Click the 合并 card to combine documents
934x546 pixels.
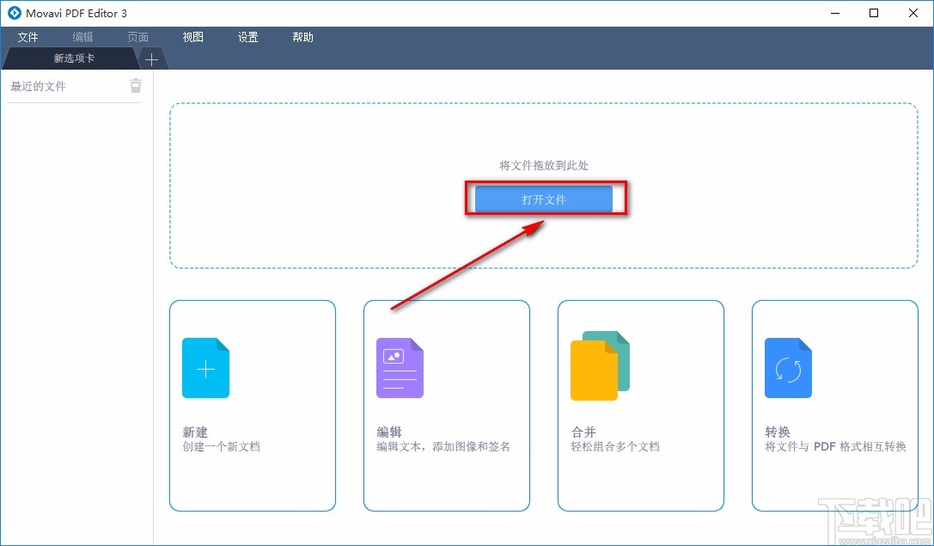[x=640, y=406]
